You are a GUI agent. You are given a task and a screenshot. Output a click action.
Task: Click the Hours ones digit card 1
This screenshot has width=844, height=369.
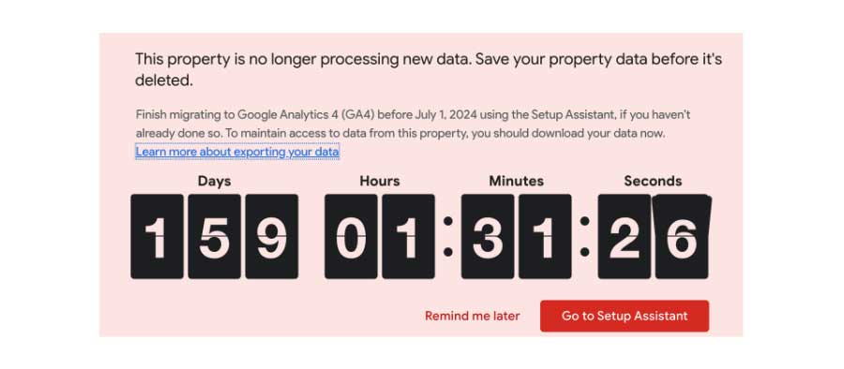pyautogui.click(x=409, y=237)
